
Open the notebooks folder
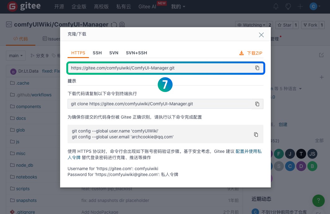coord(27,177)
